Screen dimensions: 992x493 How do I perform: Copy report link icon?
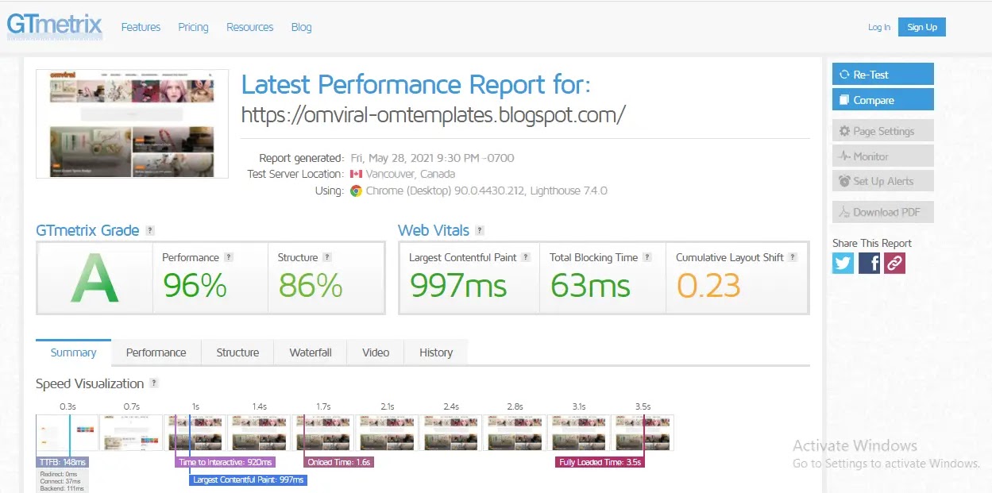(x=895, y=263)
